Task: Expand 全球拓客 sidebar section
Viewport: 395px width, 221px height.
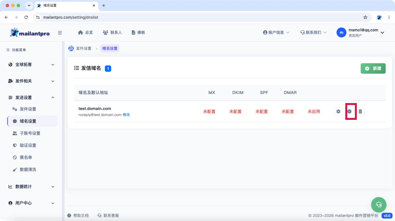Action: pyautogui.click(x=31, y=65)
